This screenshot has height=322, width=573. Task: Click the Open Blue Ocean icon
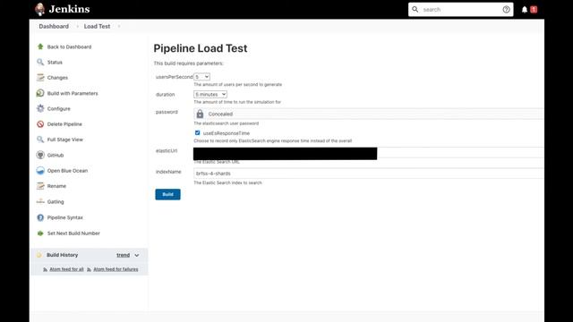click(x=40, y=171)
